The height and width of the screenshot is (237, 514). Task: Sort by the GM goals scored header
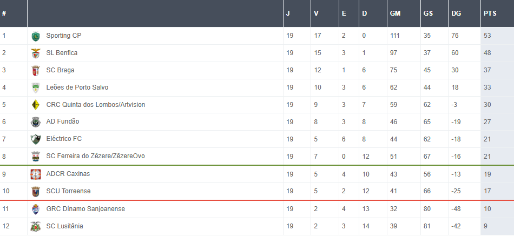tap(395, 13)
